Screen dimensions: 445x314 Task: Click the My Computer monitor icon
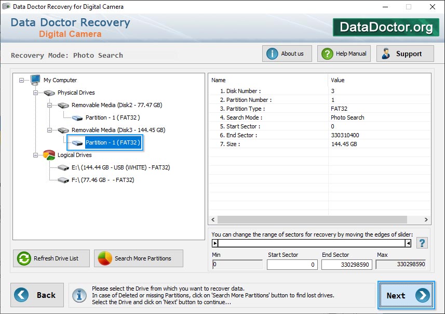35,80
